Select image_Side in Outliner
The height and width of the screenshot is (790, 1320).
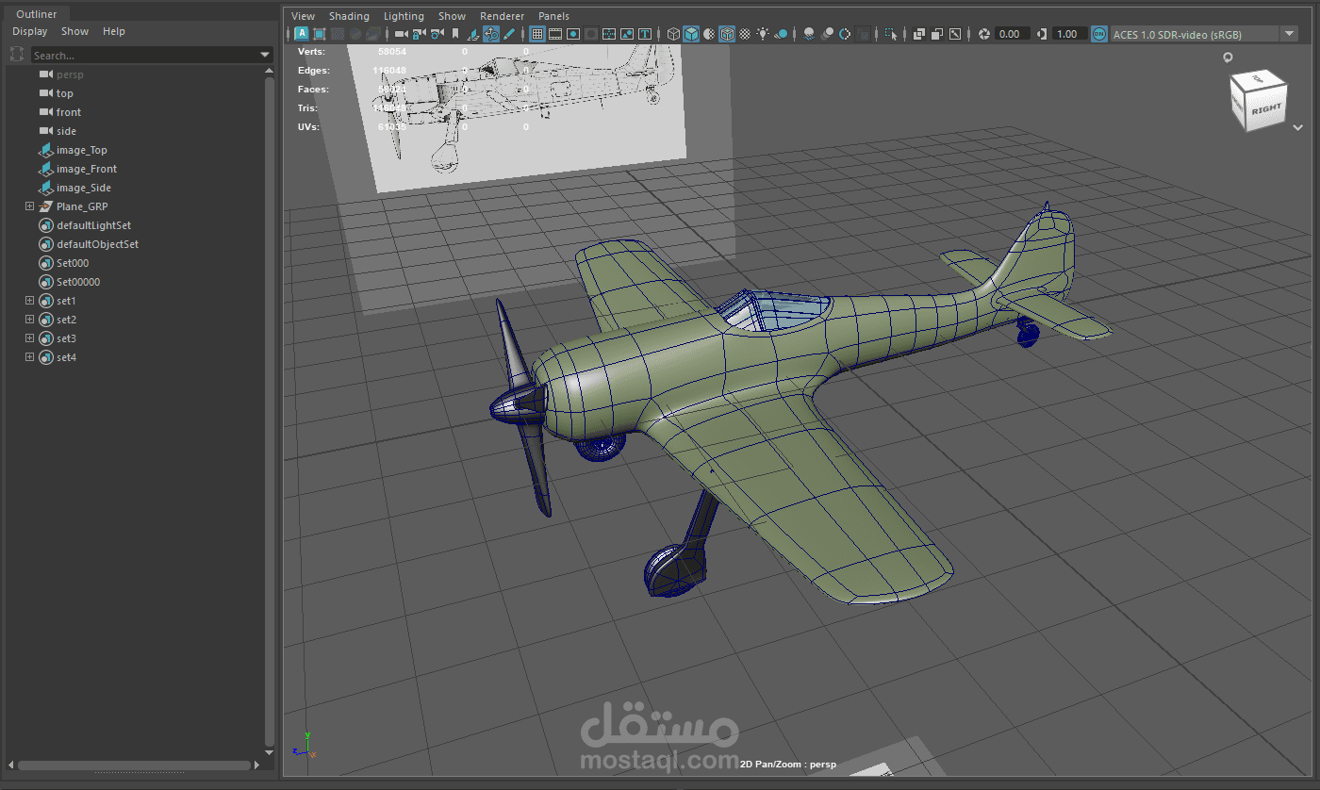[x=84, y=188]
